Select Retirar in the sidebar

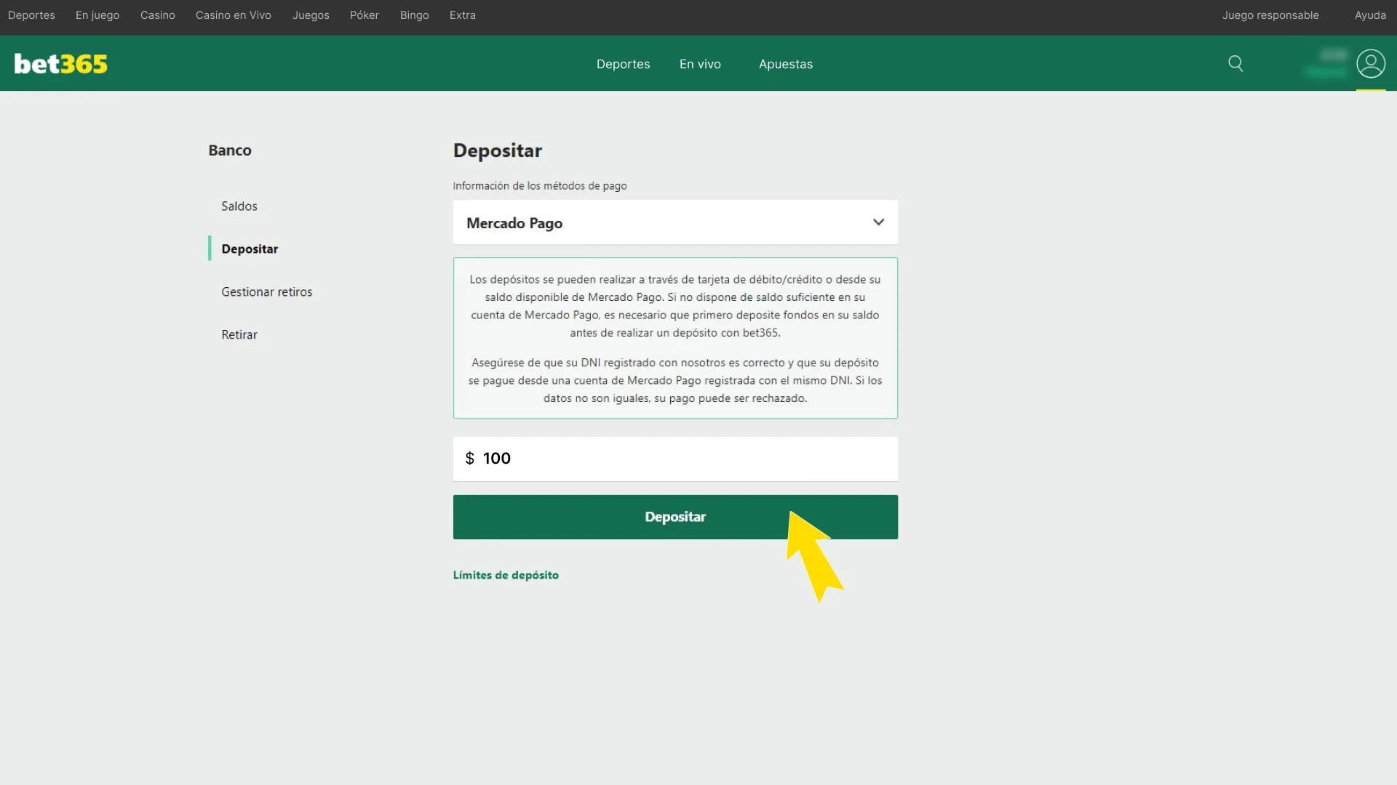[239, 334]
